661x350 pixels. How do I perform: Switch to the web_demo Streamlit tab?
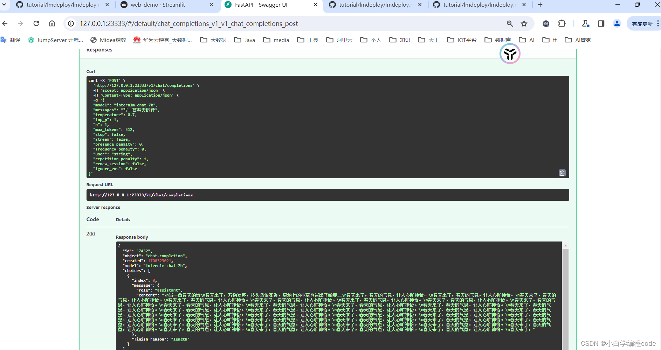158,5
